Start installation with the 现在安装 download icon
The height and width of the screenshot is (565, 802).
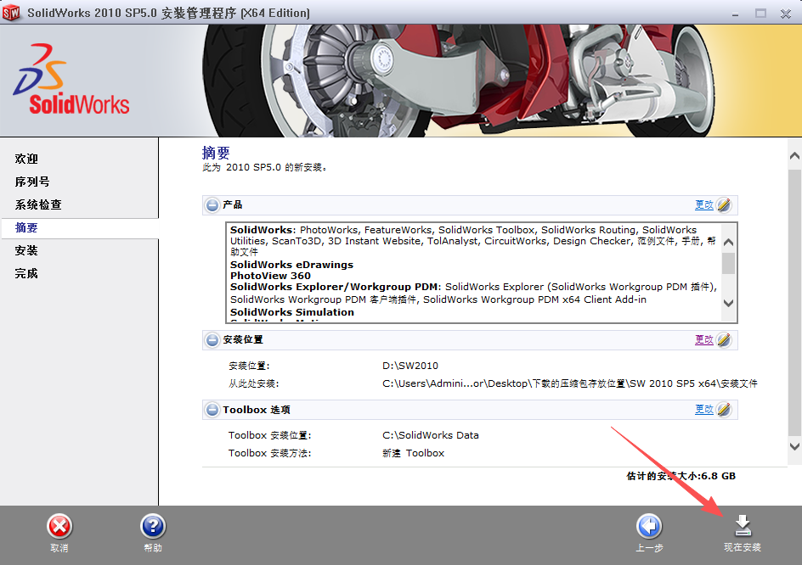pyautogui.click(x=742, y=524)
